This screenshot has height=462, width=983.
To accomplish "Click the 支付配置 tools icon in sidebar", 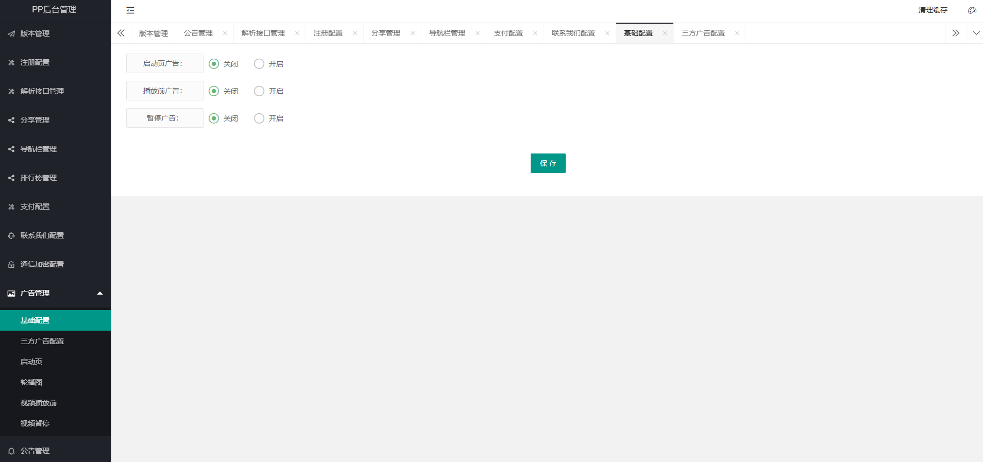I will (x=11, y=207).
